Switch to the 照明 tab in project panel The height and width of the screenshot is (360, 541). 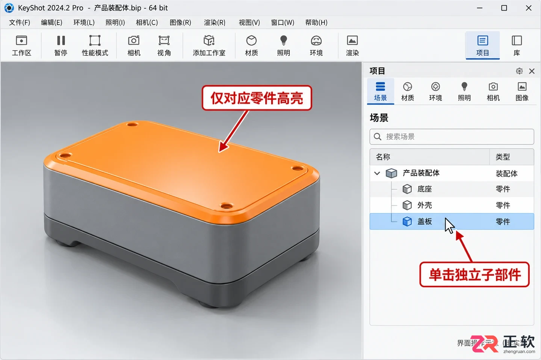[x=464, y=91]
